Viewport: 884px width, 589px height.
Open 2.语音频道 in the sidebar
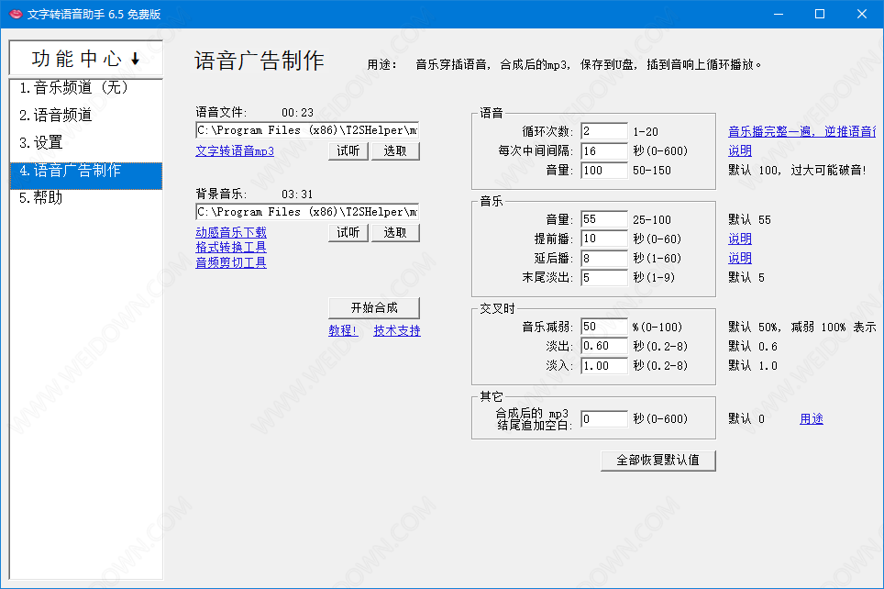56,116
